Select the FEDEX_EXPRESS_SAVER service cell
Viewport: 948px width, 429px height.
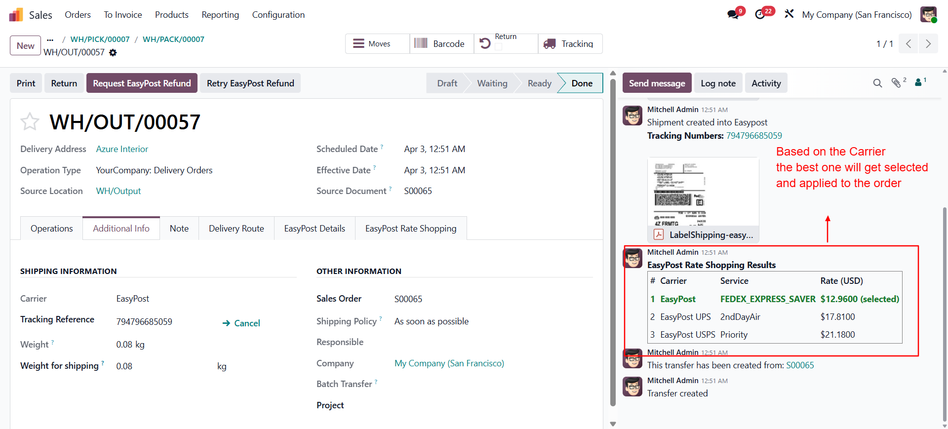click(768, 299)
